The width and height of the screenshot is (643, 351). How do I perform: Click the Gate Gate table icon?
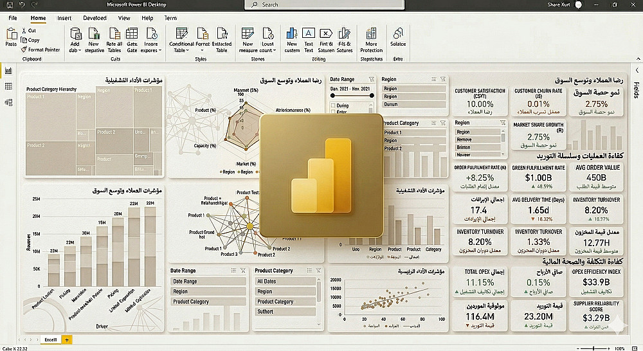(132, 33)
